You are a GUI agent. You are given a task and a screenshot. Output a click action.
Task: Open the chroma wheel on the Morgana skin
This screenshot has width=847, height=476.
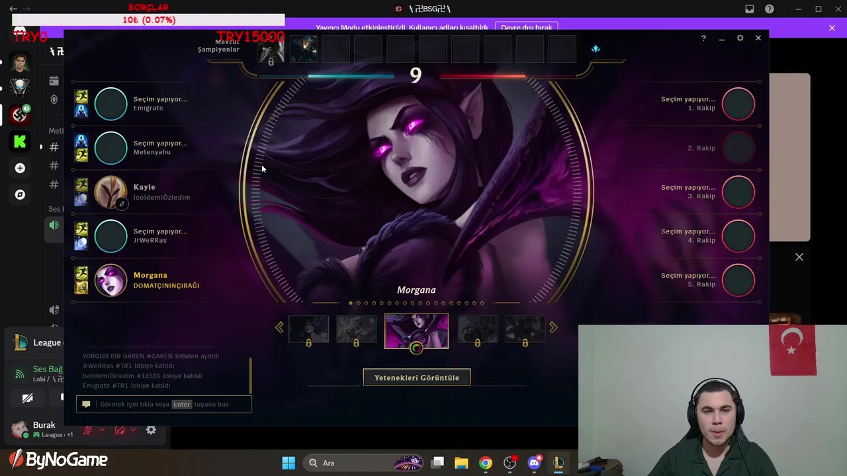point(416,348)
